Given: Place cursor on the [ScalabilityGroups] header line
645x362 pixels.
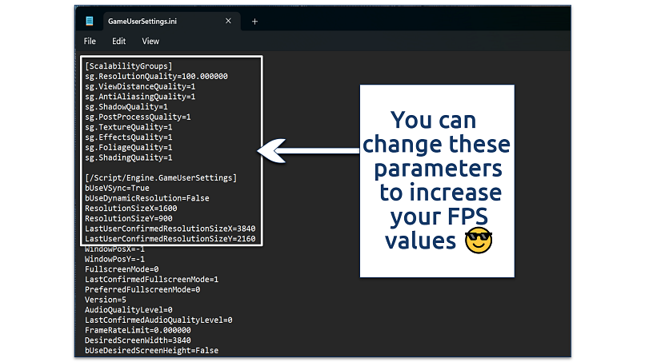Looking at the screenshot, I should 128,66.
